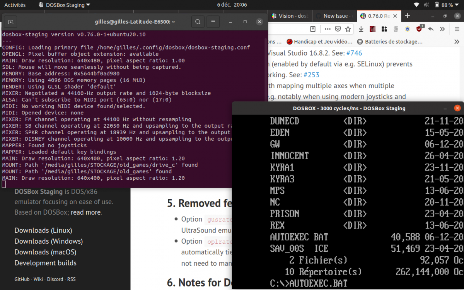Click the grey curved-arrow toolbar icon

[x=431, y=29]
